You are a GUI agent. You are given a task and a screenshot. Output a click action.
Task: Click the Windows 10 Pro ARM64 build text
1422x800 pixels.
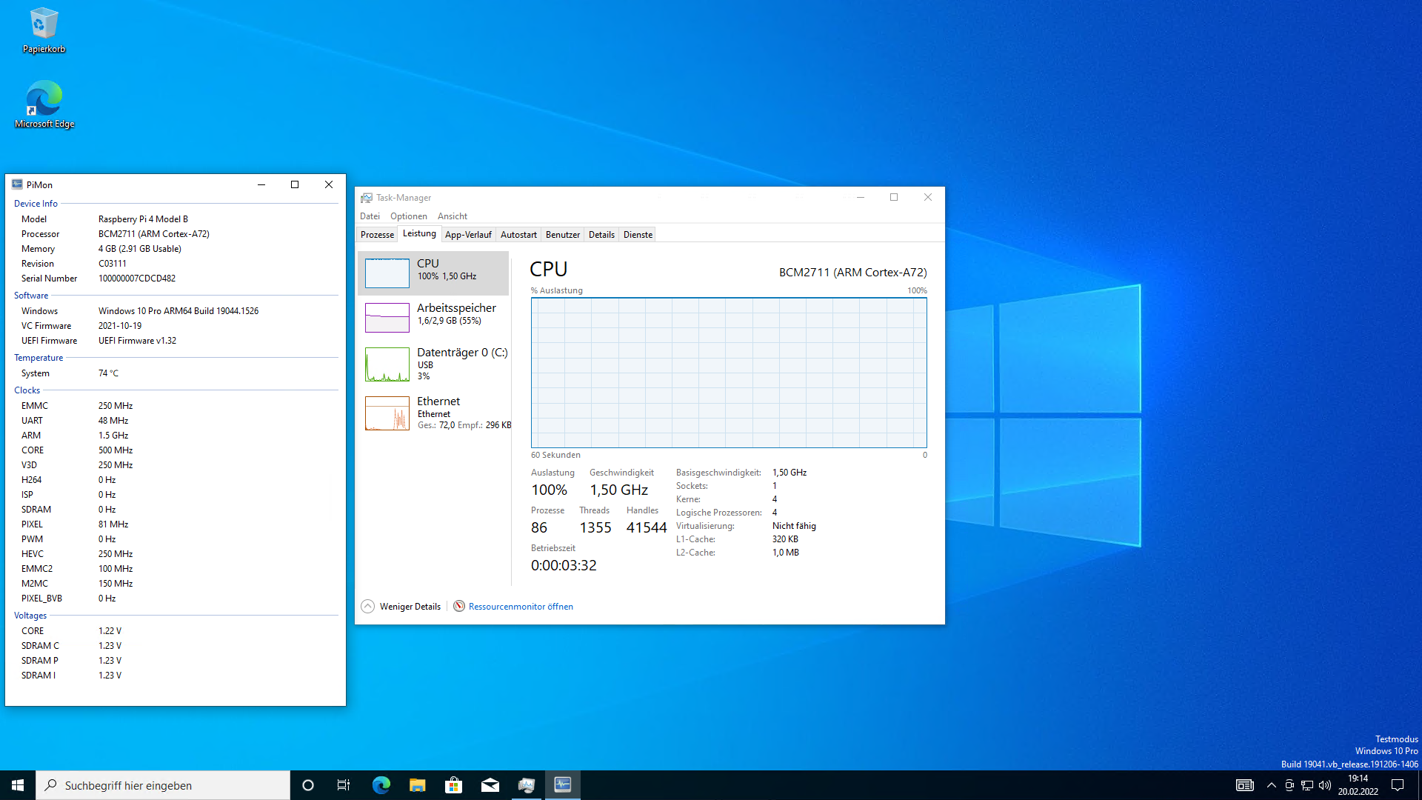point(178,311)
